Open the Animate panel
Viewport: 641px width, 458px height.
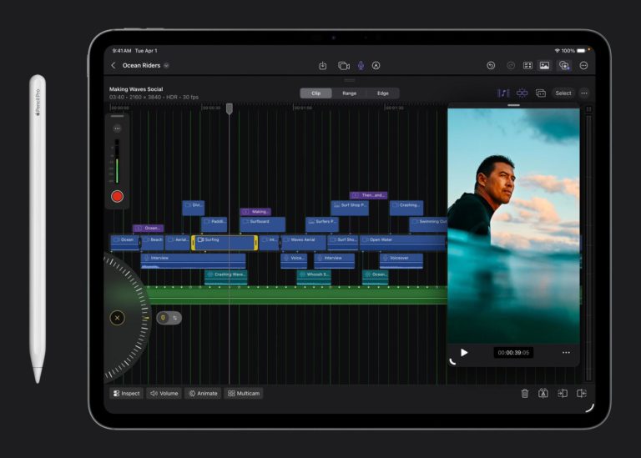(203, 393)
